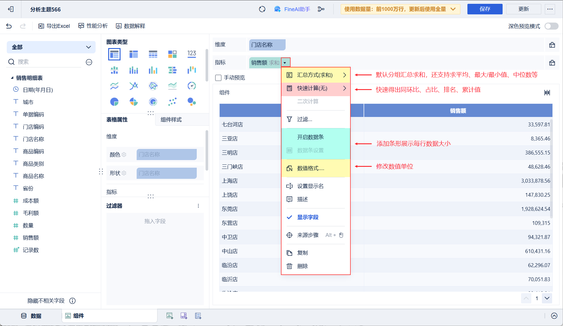
Task: Click the refresh circle icon in header
Action: tap(262, 9)
